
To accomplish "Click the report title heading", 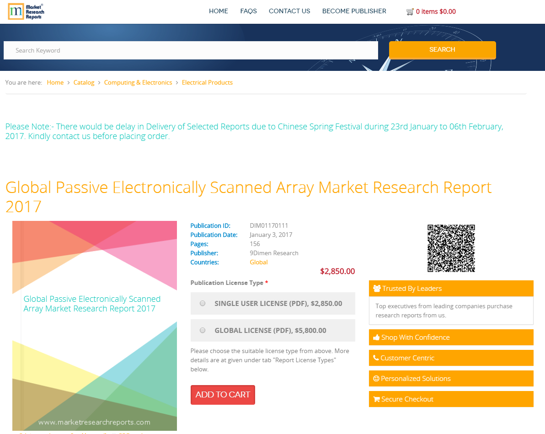I will point(249,197).
